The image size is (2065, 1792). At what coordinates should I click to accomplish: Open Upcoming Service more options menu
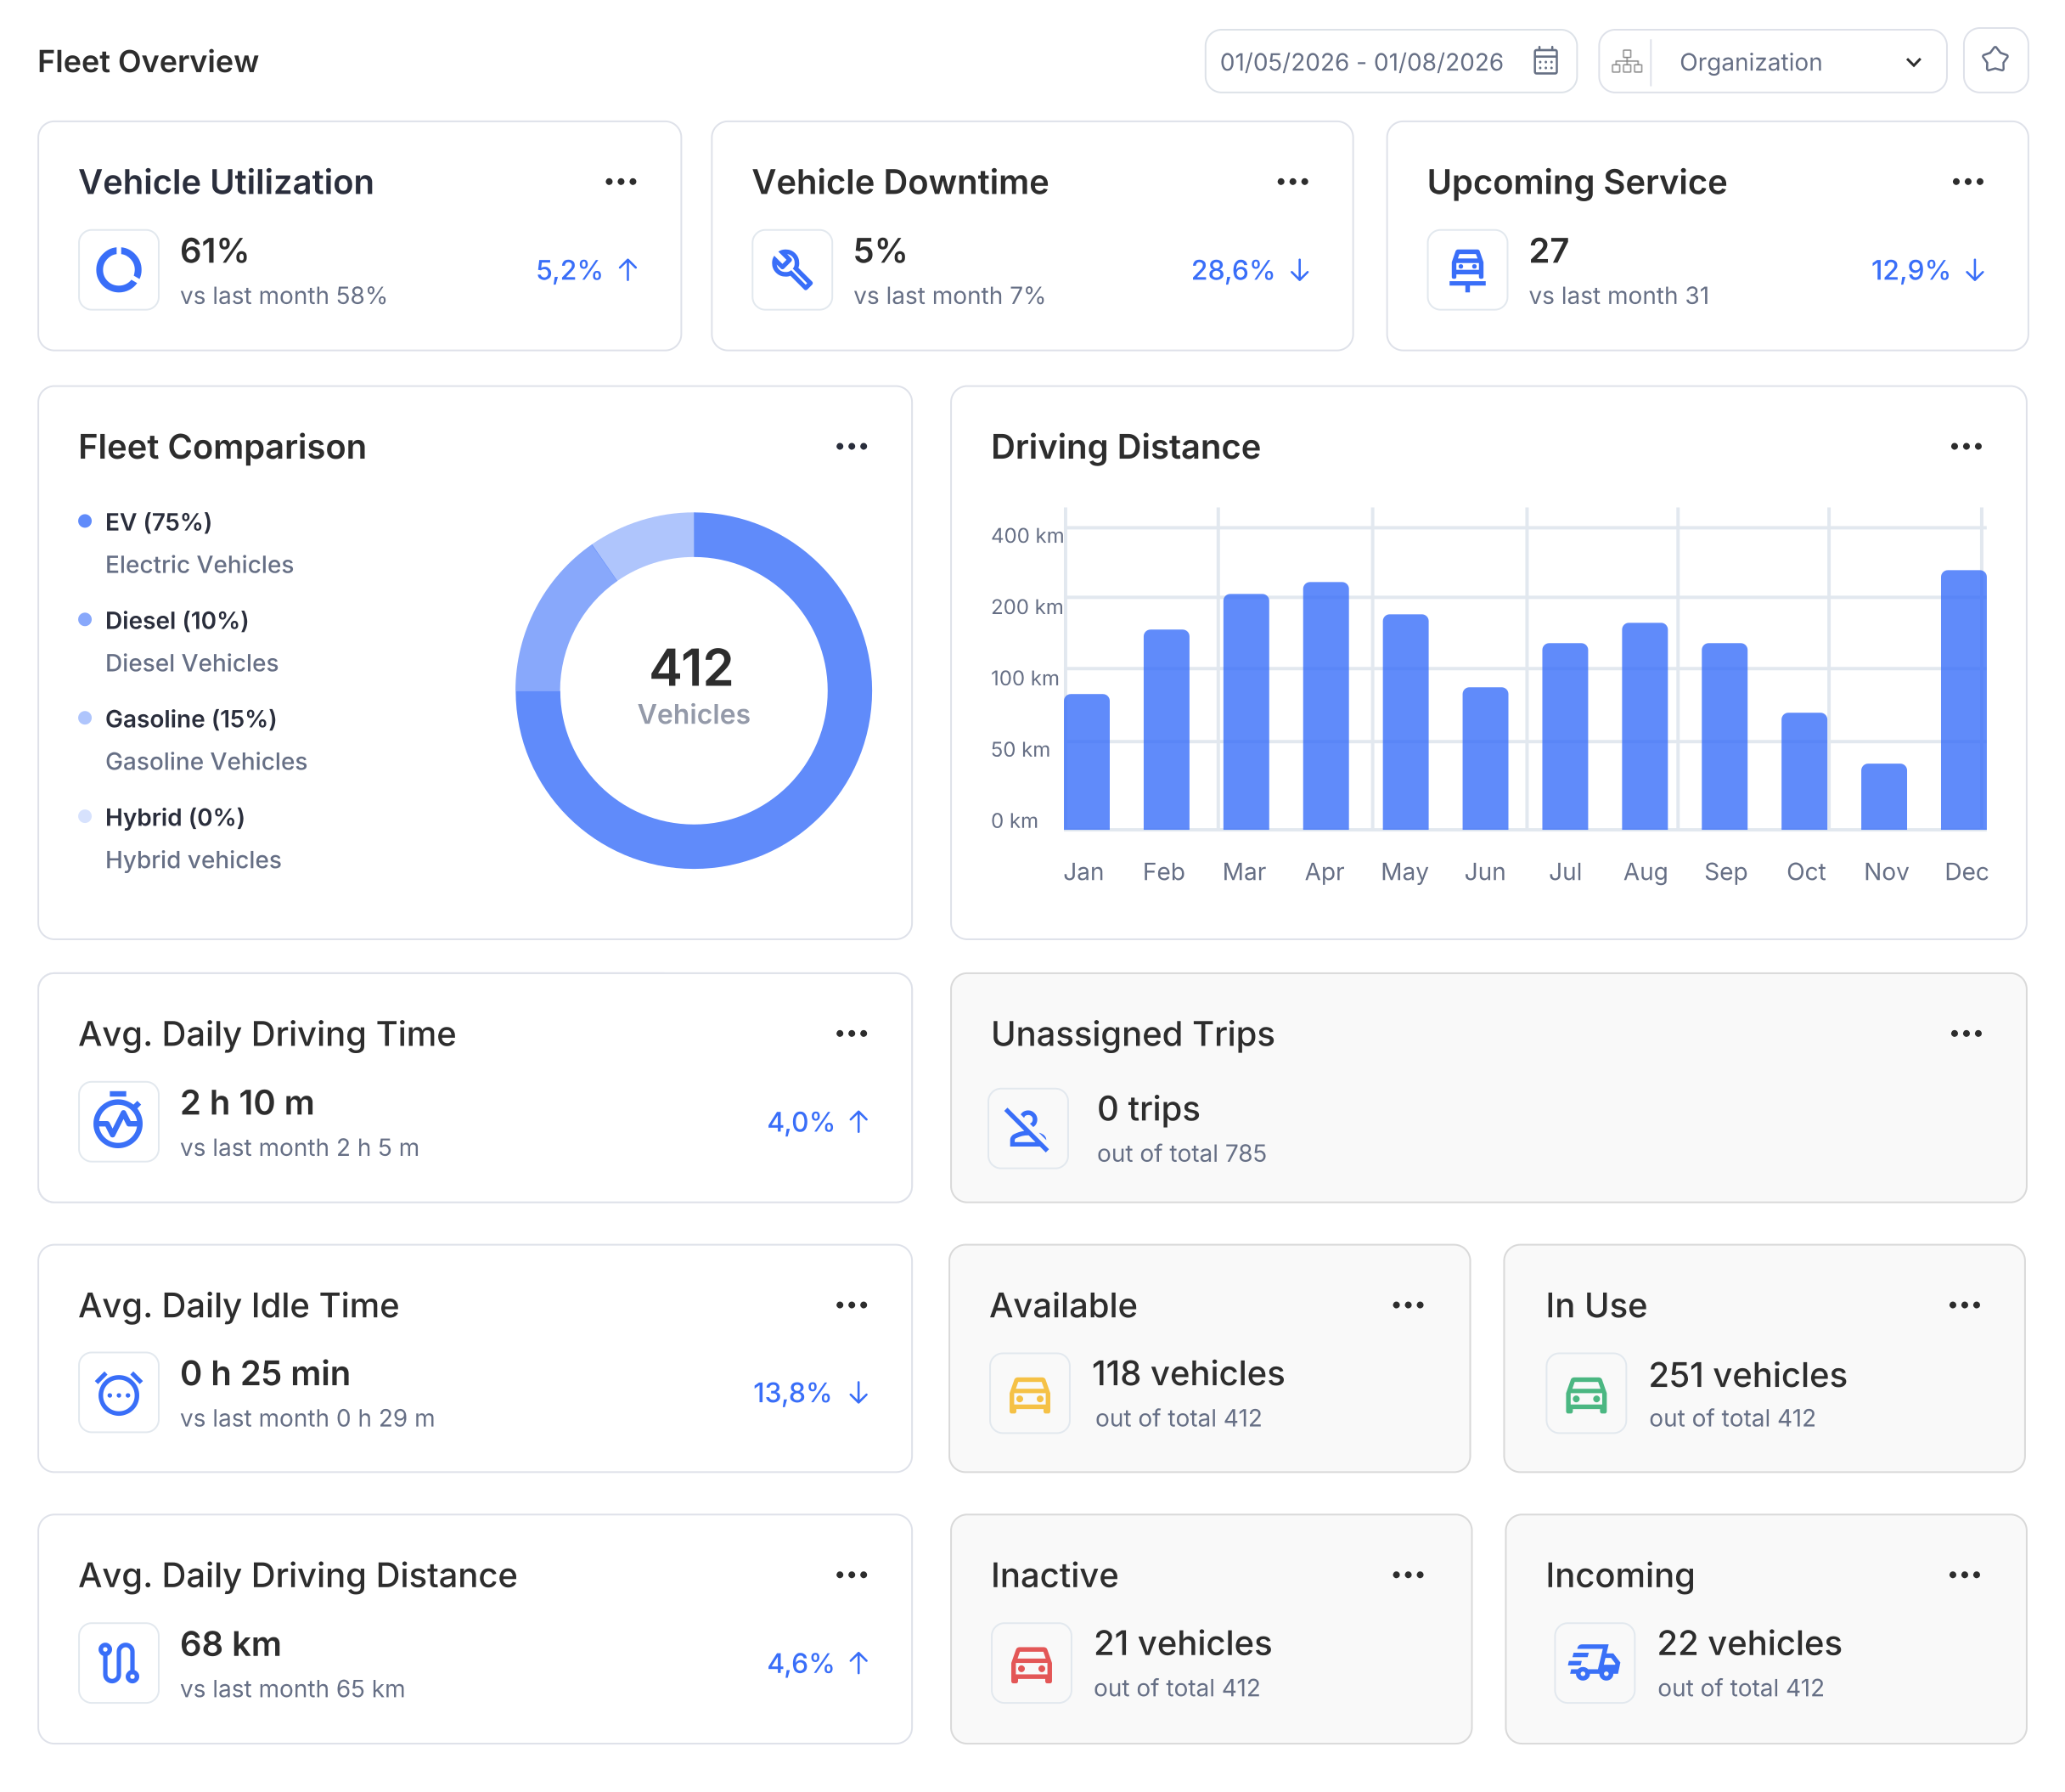pos(1967,182)
